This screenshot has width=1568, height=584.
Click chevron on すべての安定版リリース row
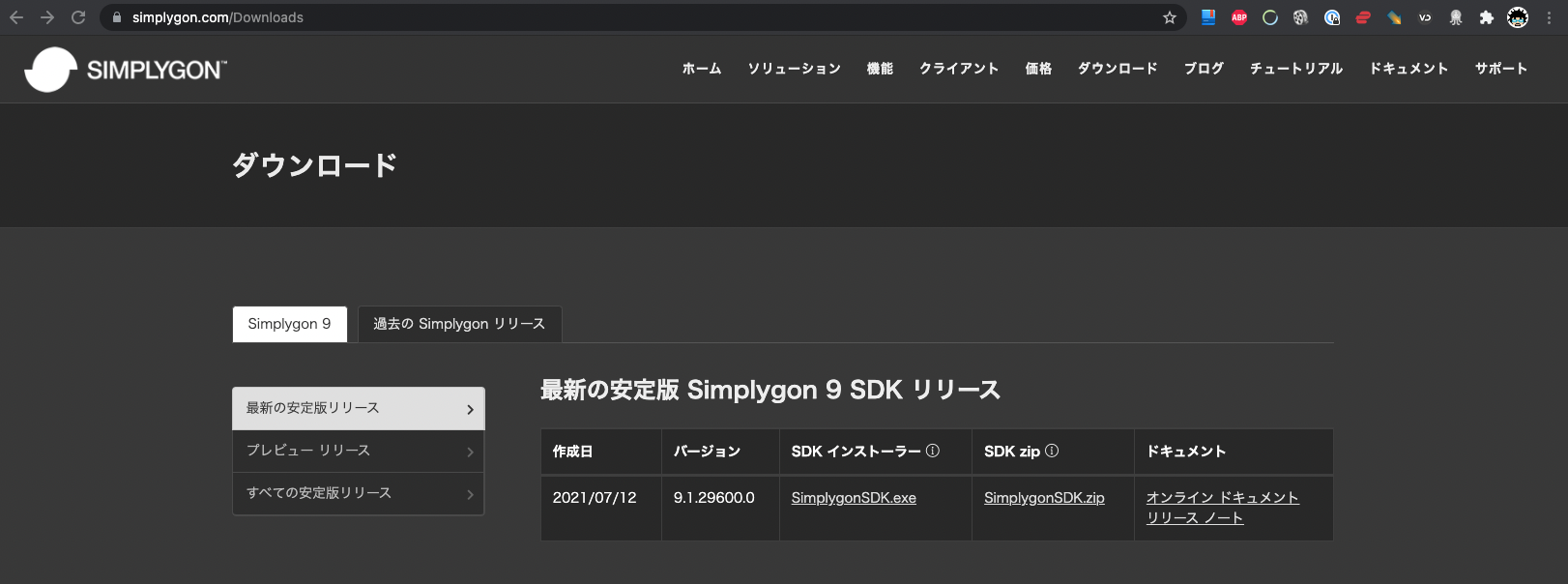pos(471,495)
